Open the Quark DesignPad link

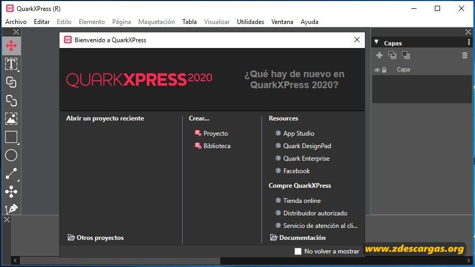[x=303, y=146]
